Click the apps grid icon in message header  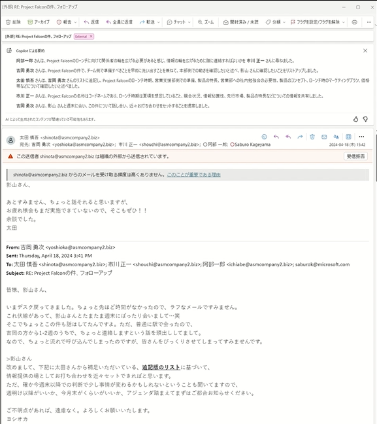tap(348, 137)
